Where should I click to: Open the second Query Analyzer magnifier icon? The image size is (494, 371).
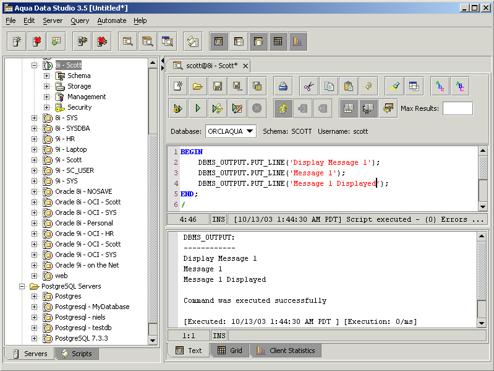pos(147,41)
